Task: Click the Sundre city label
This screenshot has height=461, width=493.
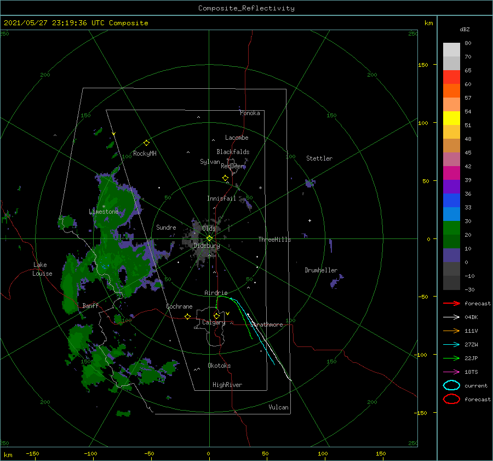Action: [x=166, y=227]
